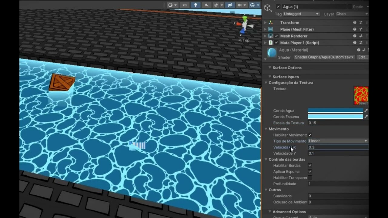Screen dimensions: 388x218
Task: Toggle 2D view in the Scene toolbar
Action: pos(185,5)
